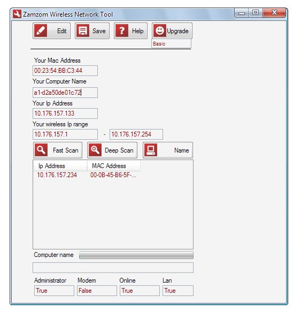Click the Save button label
The width and height of the screenshot is (293, 311).
tap(99, 31)
